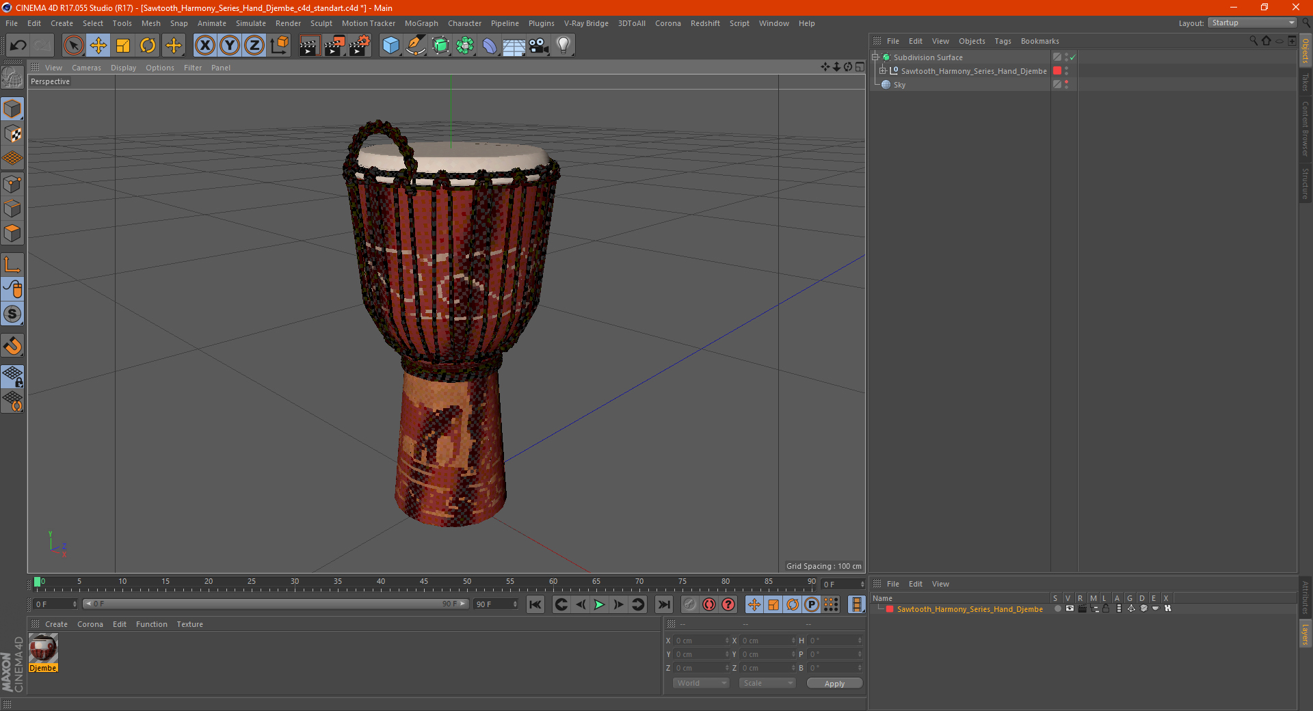Add a Floor environment object
This screenshot has width=1313, height=711.
pyautogui.click(x=514, y=46)
